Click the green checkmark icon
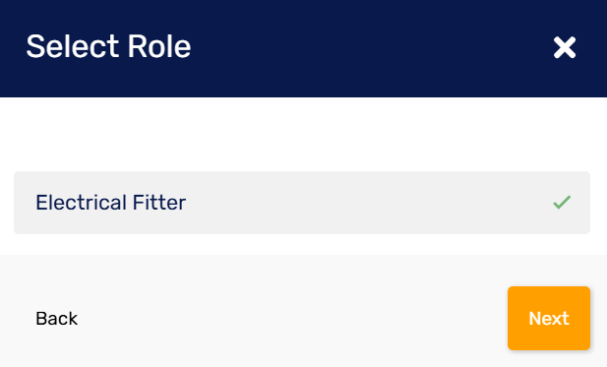The image size is (607, 367). tap(562, 202)
